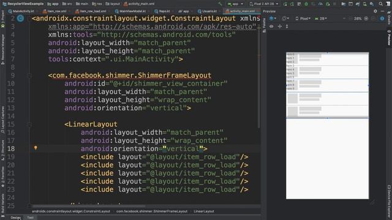
Task: Click the layout preview phone screen
Action: click(327, 126)
